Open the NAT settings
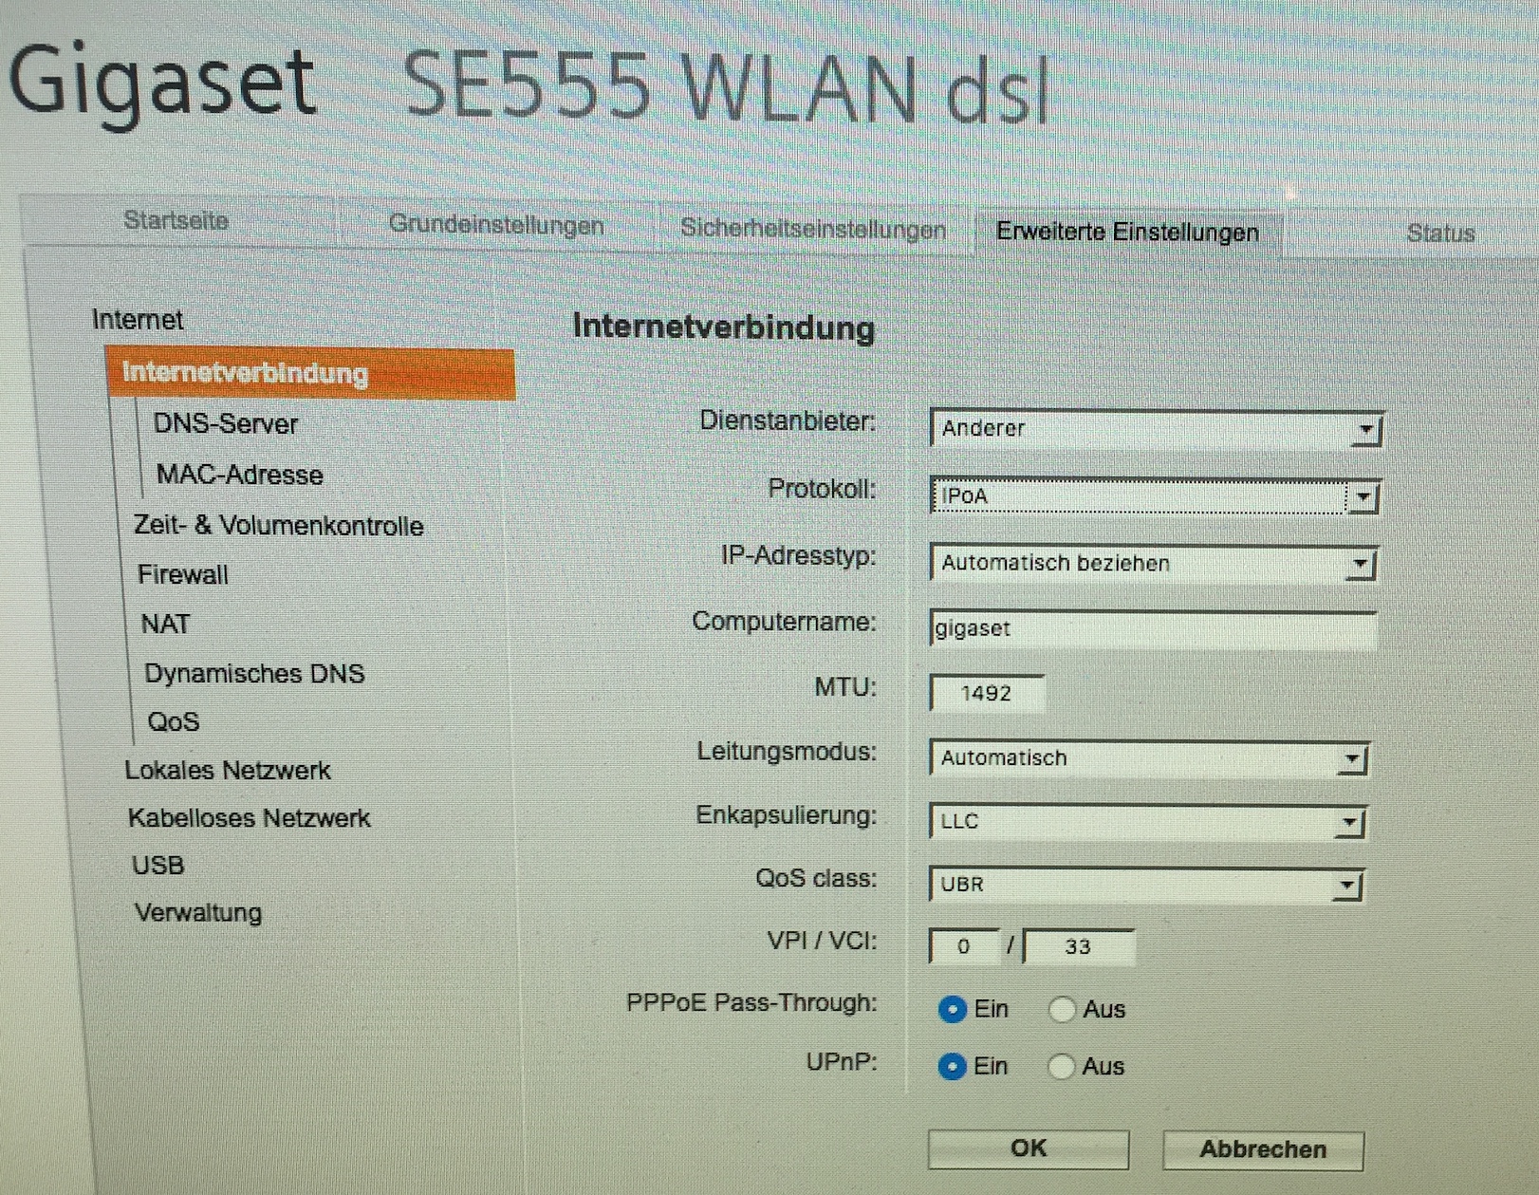Viewport: 1539px width, 1195px height. (166, 624)
